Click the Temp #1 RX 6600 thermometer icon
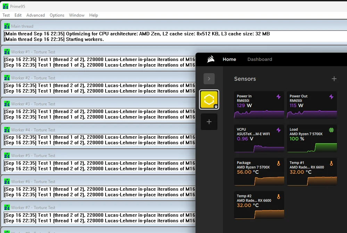The height and width of the screenshot is (233, 347). pos(331,163)
